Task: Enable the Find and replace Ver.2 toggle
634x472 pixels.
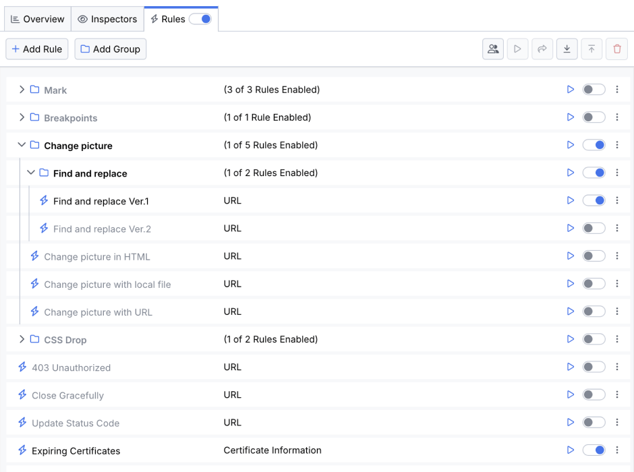Action: point(594,228)
